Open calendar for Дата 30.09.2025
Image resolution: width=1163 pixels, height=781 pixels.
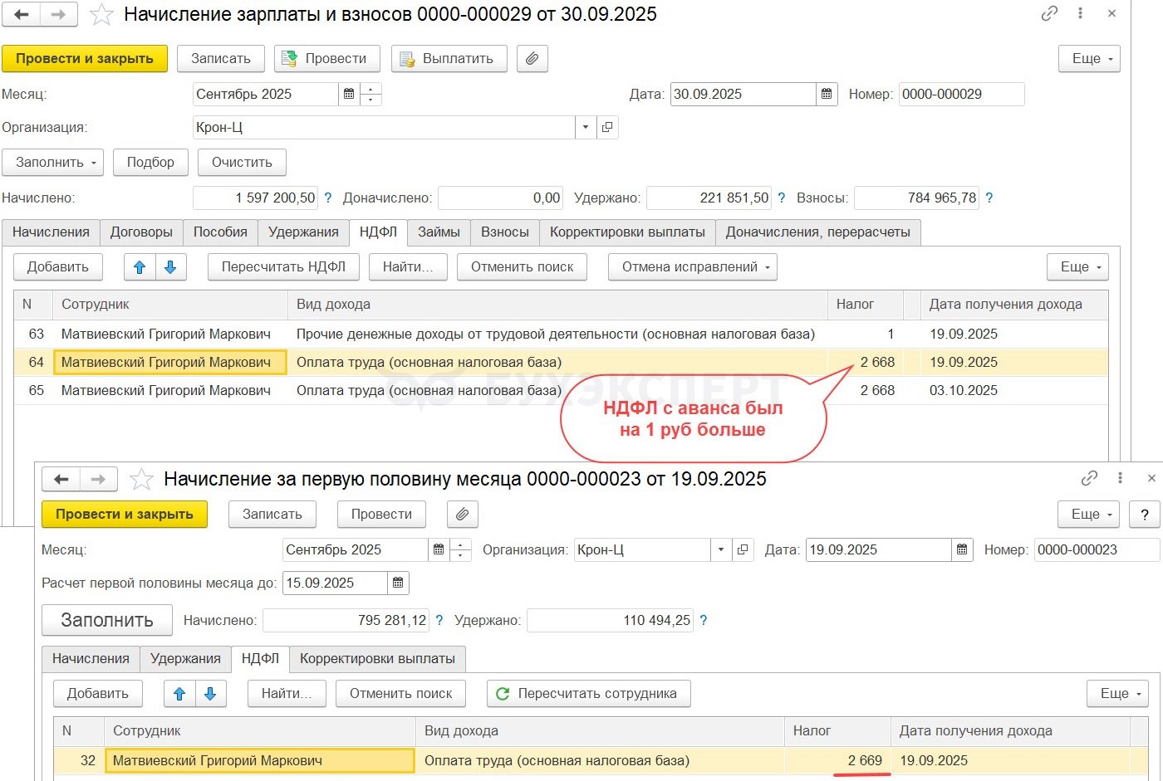coord(827,94)
